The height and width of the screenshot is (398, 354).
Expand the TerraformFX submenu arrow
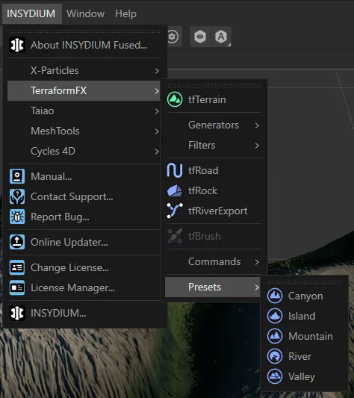coord(157,91)
